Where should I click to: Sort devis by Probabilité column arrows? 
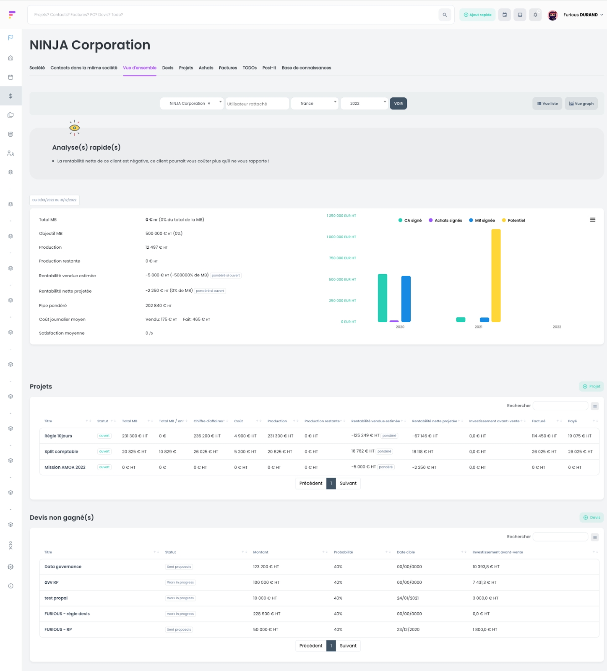tap(388, 552)
